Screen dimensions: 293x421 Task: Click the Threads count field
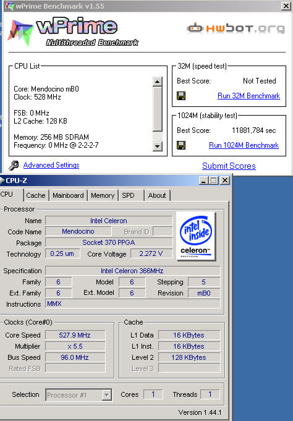click(x=210, y=394)
